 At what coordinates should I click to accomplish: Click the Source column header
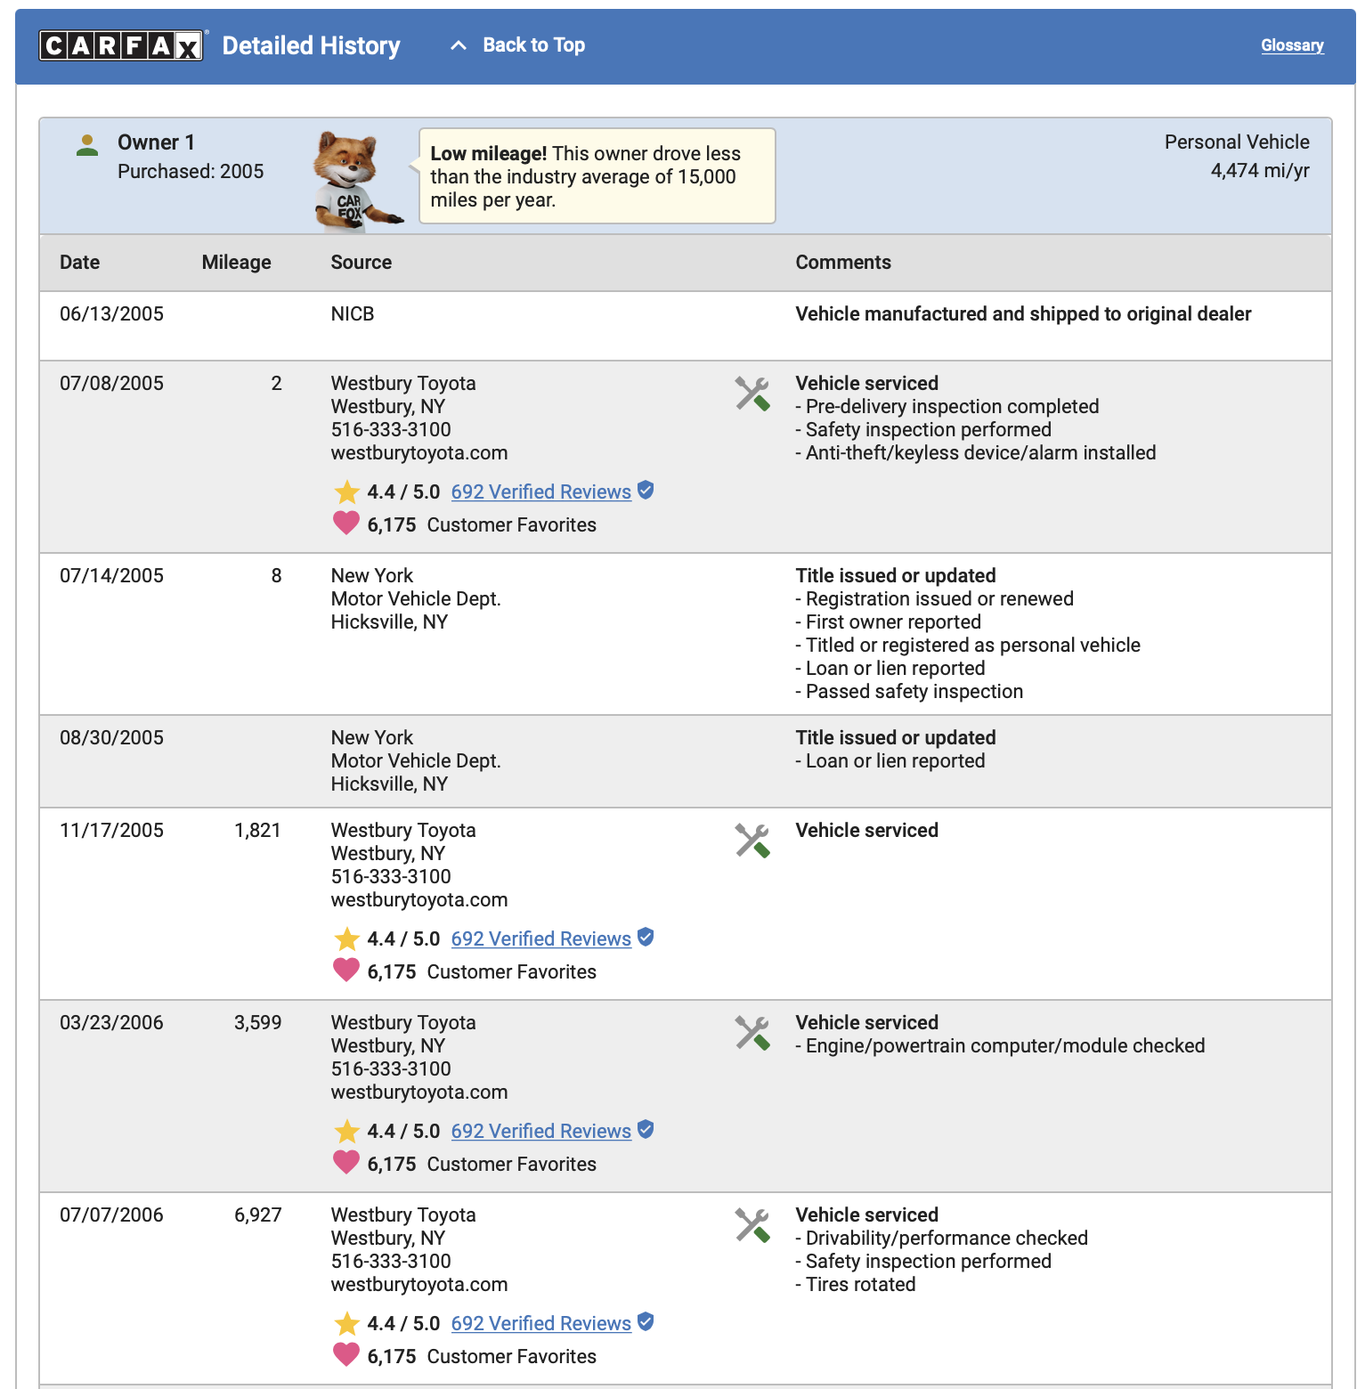[362, 263]
